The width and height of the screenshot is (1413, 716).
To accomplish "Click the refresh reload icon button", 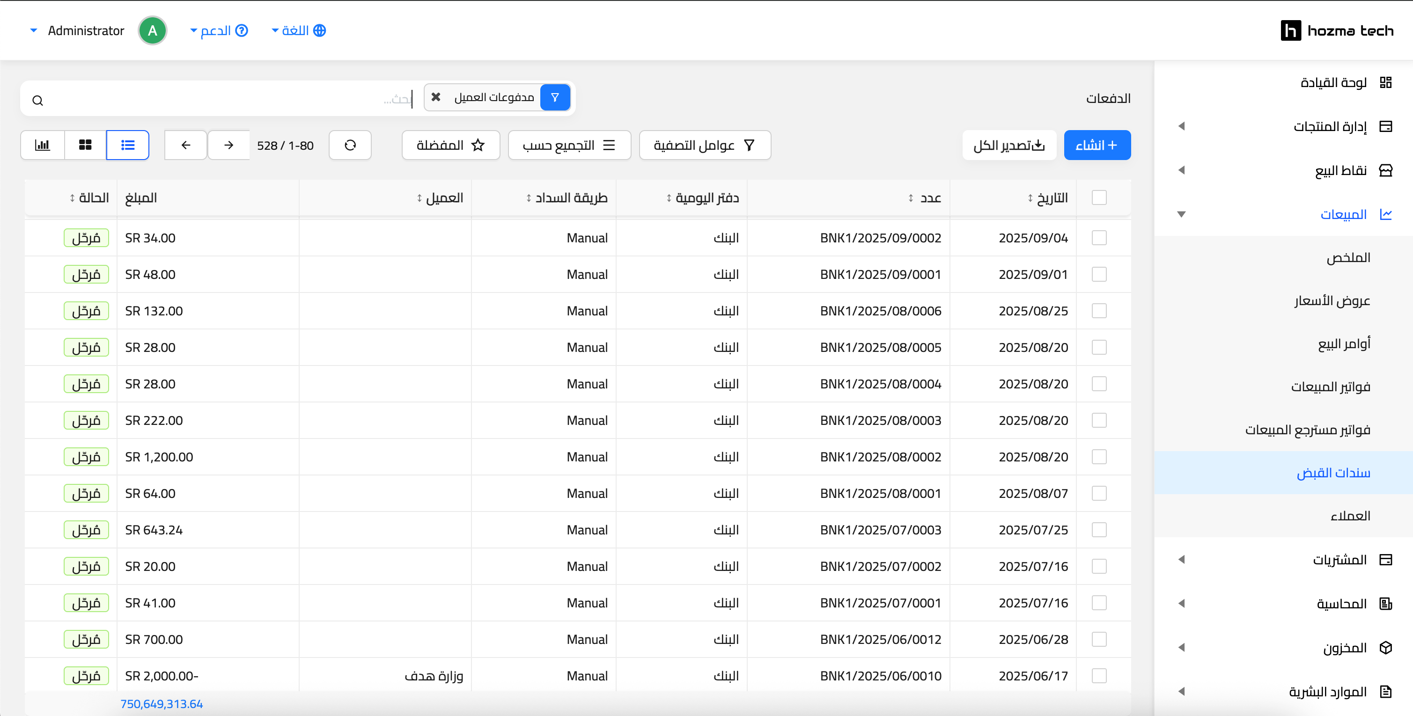I will [350, 145].
